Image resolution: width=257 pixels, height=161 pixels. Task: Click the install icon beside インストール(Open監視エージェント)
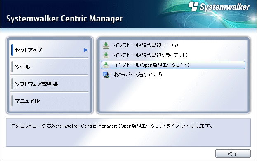(106, 65)
